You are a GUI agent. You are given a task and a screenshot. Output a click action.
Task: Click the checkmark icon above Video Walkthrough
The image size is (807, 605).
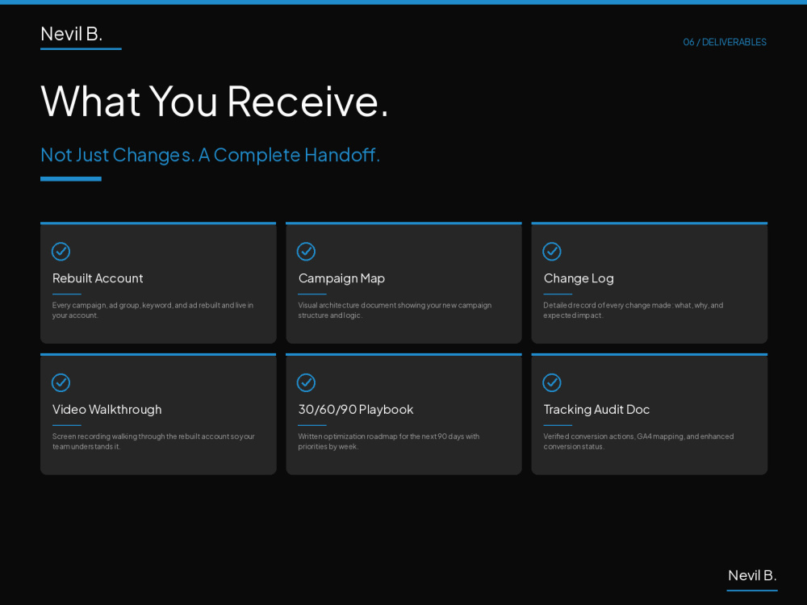coord(61,382)
